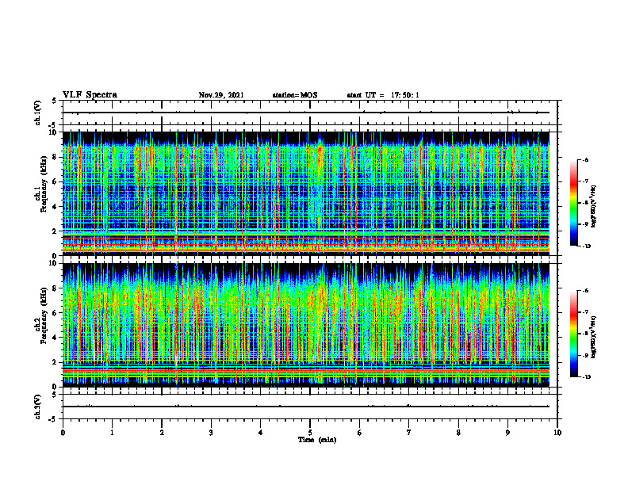Click the ch.1 spectrogram color scale bar
628x485 pixels.
click(573, 203)
